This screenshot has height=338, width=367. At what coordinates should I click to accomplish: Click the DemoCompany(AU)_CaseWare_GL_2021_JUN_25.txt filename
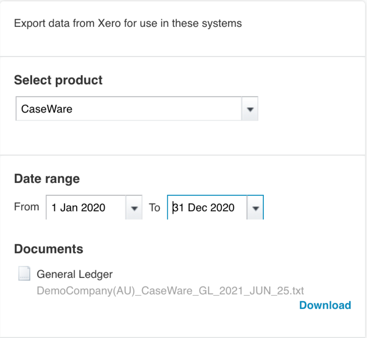pyautogui.click(x=170, y=291)
